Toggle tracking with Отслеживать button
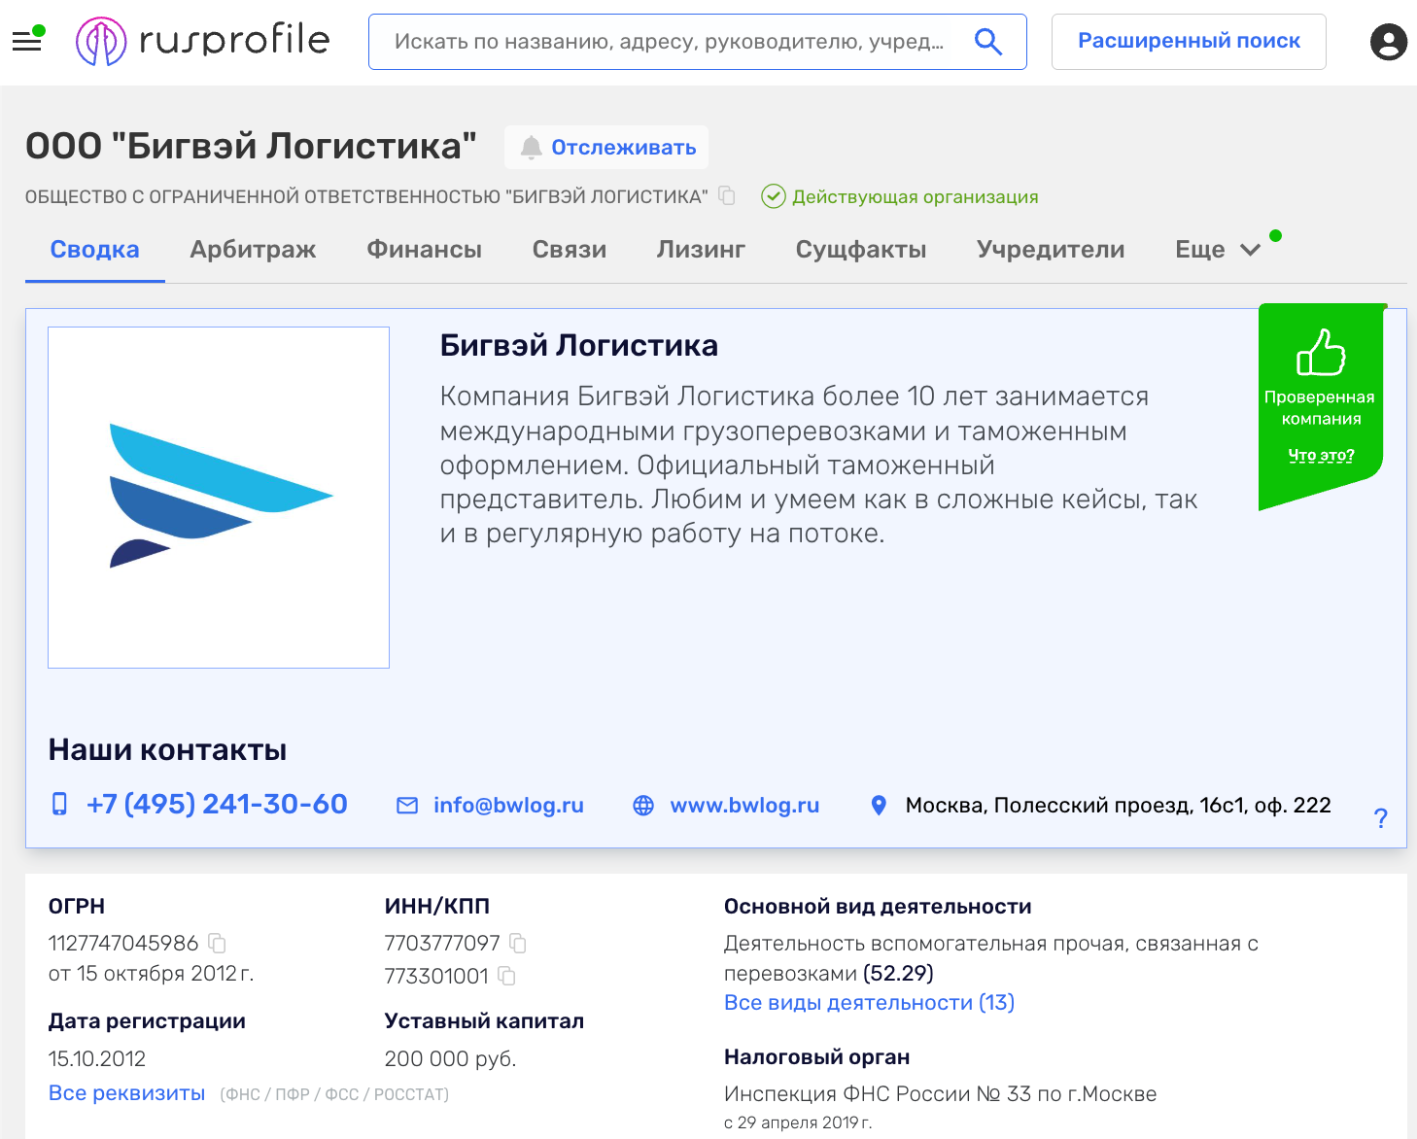 point(606,148)
